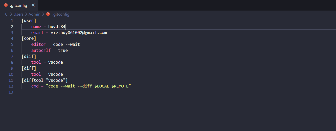This screenshot has width=336, height=131.
Task: Click the [core] section header
Action: pos(29,38)
